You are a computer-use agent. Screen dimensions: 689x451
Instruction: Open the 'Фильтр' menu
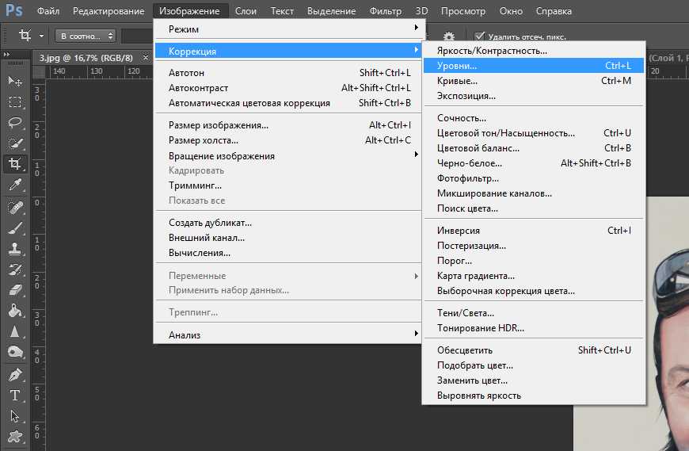click(x=386, y=11)
